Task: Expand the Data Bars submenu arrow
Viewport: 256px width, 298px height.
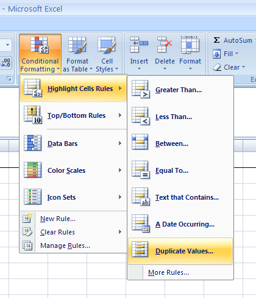Action: click(x=120, y=144)
